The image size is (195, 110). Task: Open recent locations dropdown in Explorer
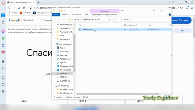(x=63, y=19)
